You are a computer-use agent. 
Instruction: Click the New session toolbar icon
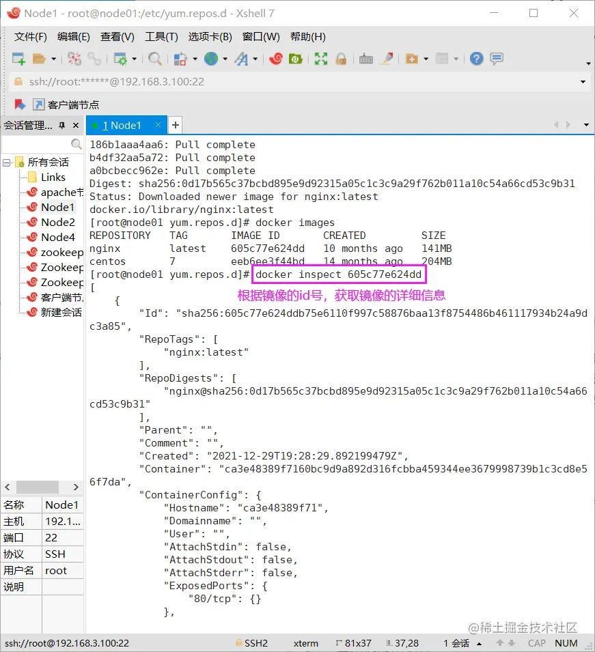click(18, 59)
